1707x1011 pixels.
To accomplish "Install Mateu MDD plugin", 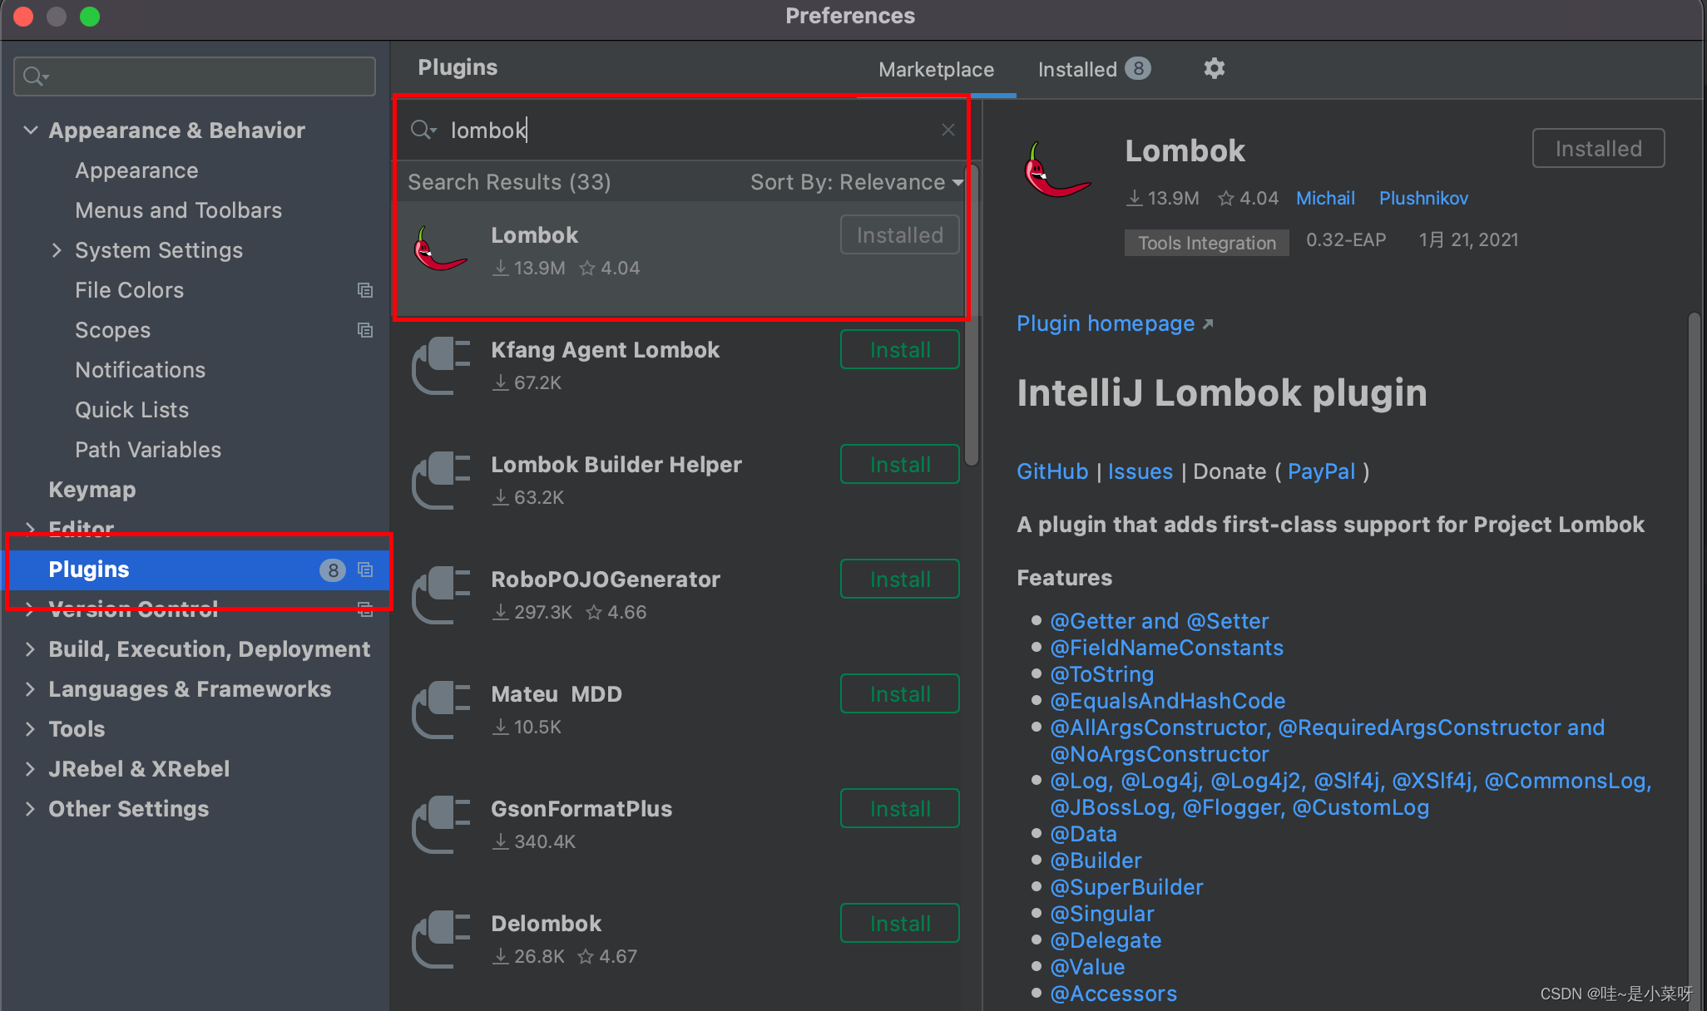I will (900, 694).
